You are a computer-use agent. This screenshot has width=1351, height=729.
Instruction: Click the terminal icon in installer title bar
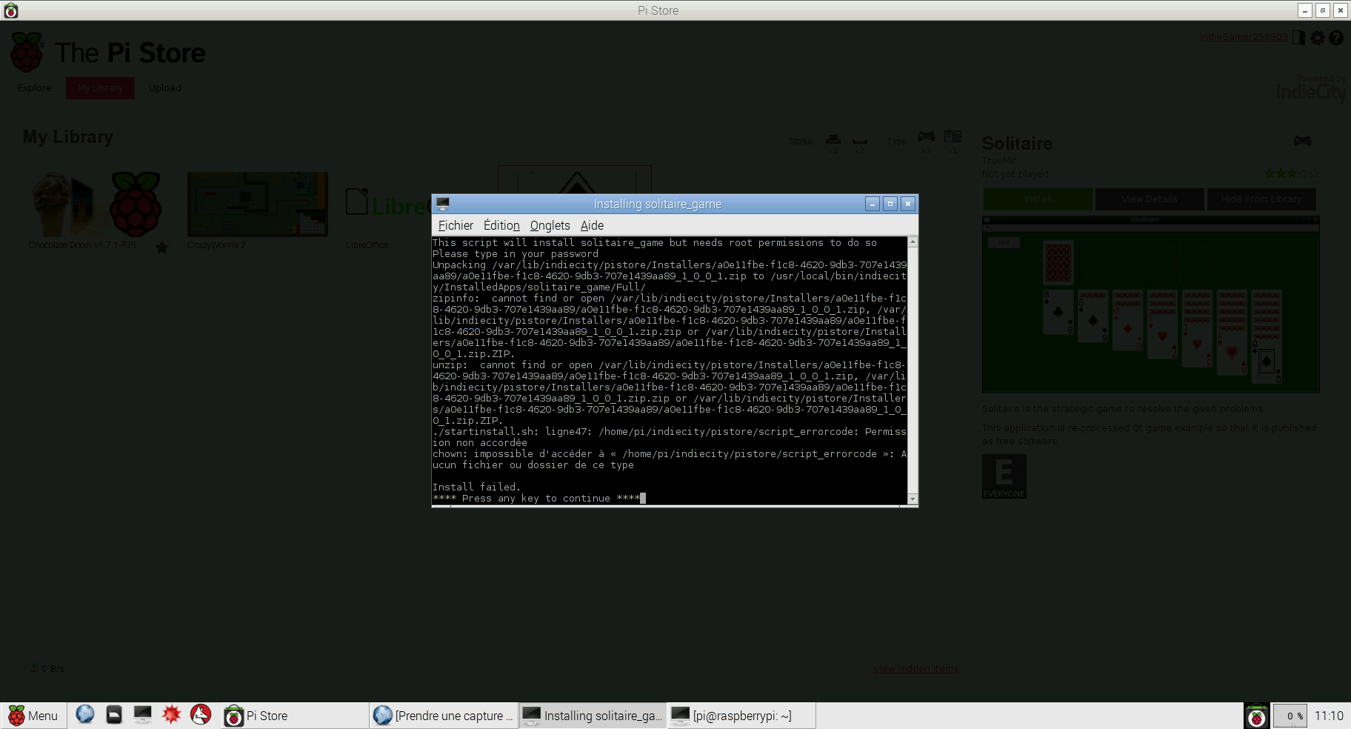[443, 204]
